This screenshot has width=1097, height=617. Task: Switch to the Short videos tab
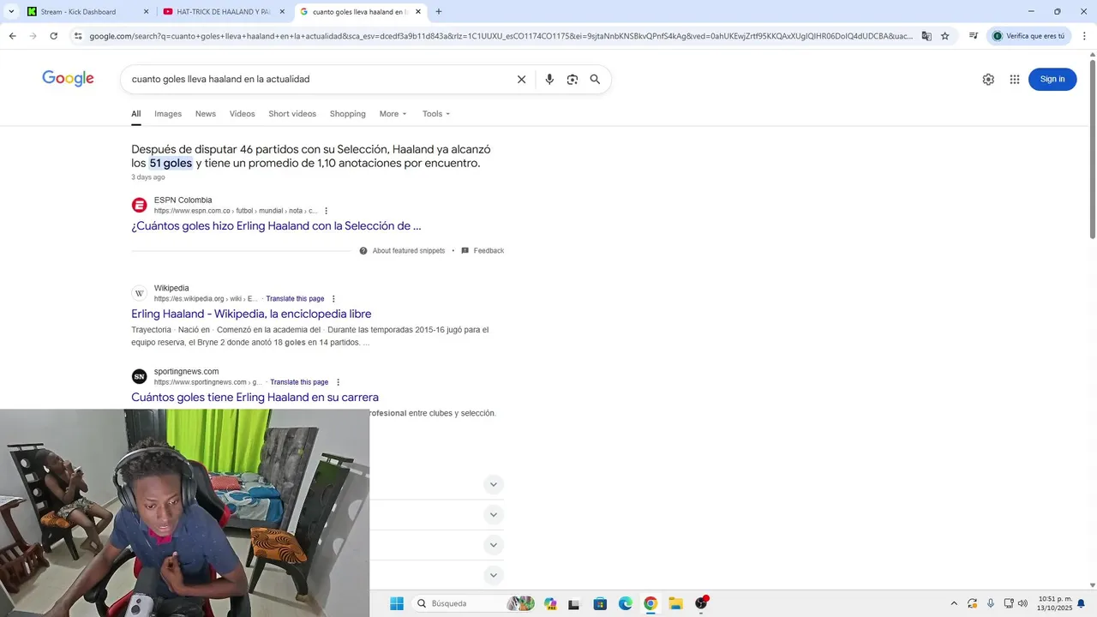click(292, 114)
